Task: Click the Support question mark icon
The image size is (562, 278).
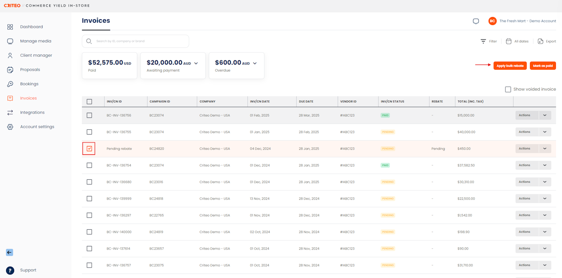Action: point(10,270)
